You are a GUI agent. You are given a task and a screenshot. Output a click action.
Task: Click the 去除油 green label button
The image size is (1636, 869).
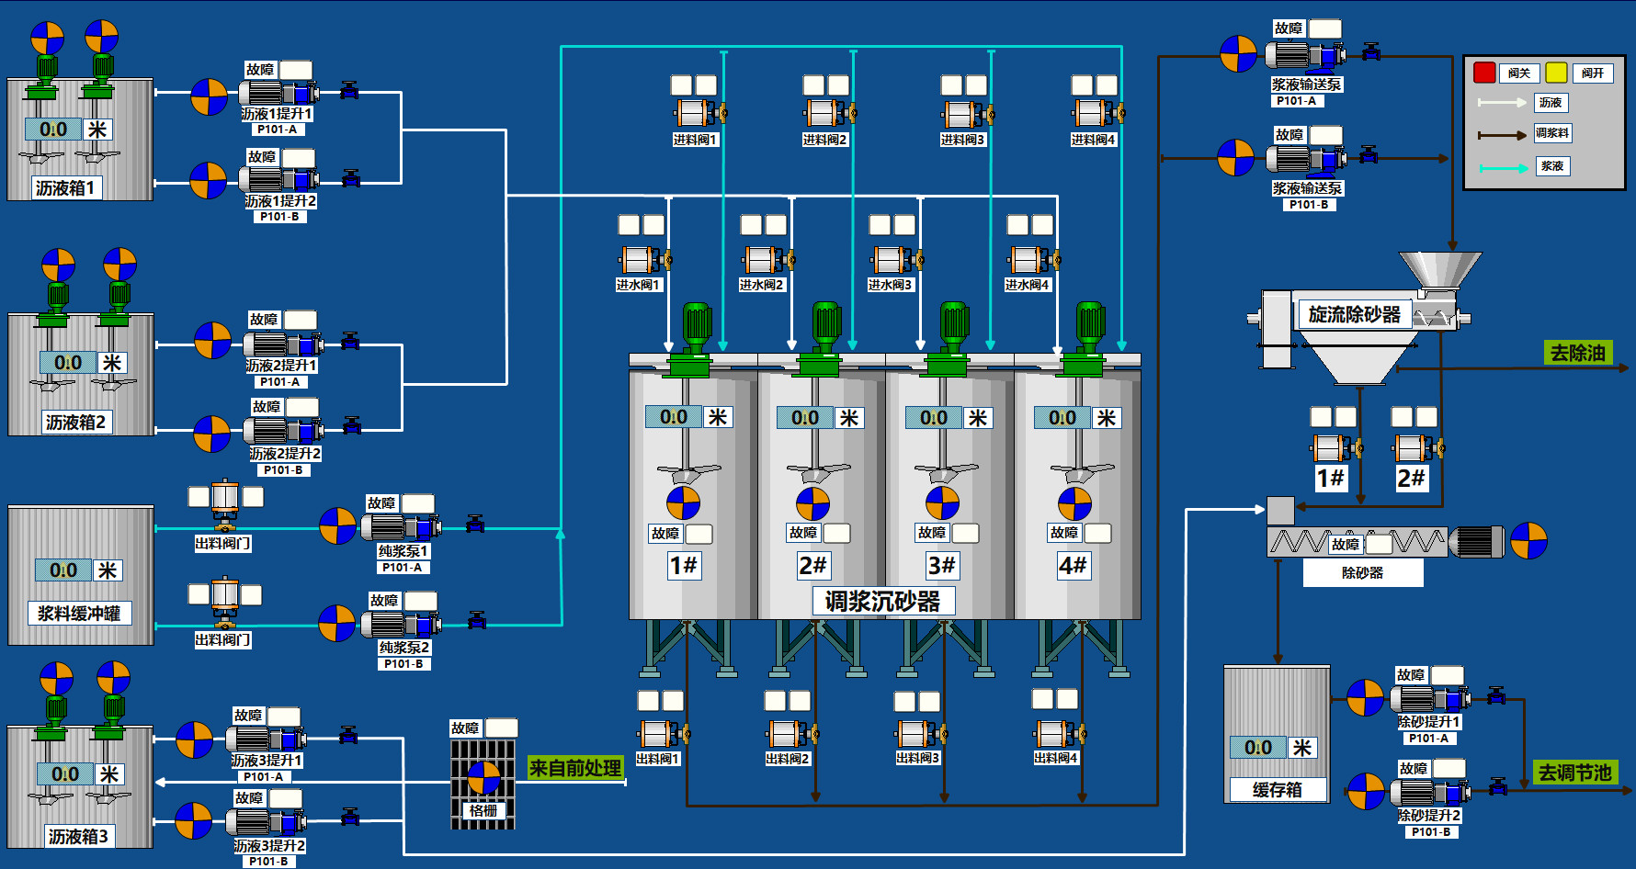(x=1577, y=353)
